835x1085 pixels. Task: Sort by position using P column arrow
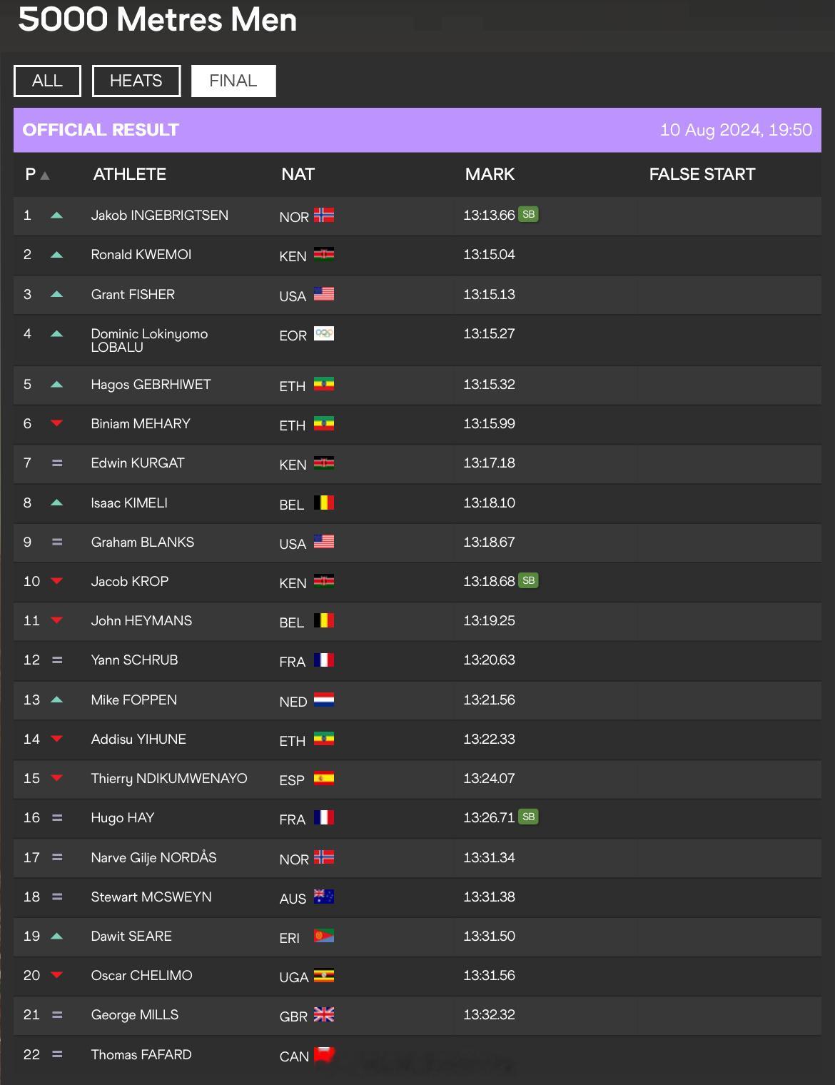coord(45,175)
